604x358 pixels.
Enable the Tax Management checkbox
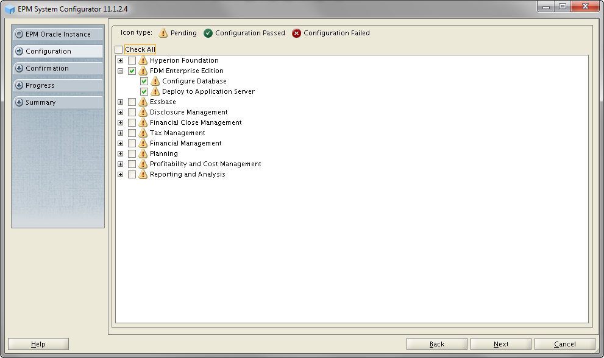132,133
